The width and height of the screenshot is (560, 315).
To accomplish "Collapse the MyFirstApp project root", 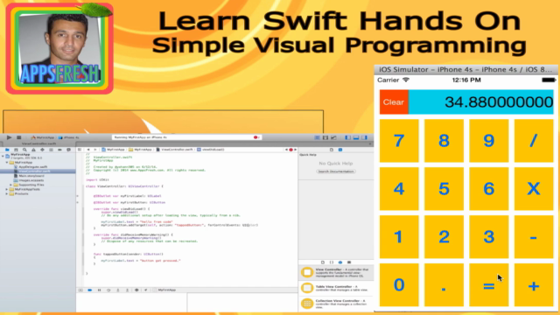I will (3, 156).
